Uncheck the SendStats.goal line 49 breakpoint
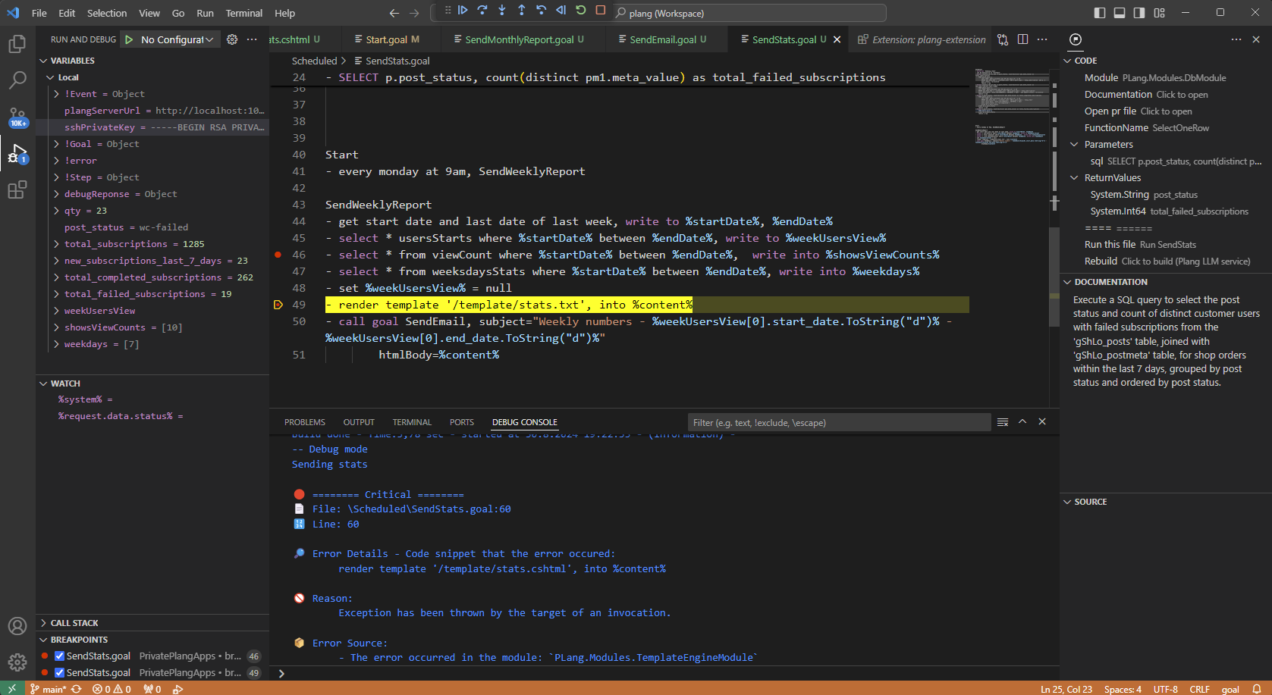 click(x=59, y=673)
